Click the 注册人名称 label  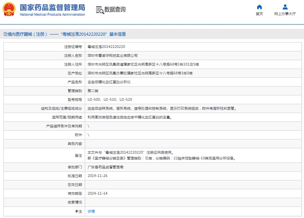click(73, 56)
